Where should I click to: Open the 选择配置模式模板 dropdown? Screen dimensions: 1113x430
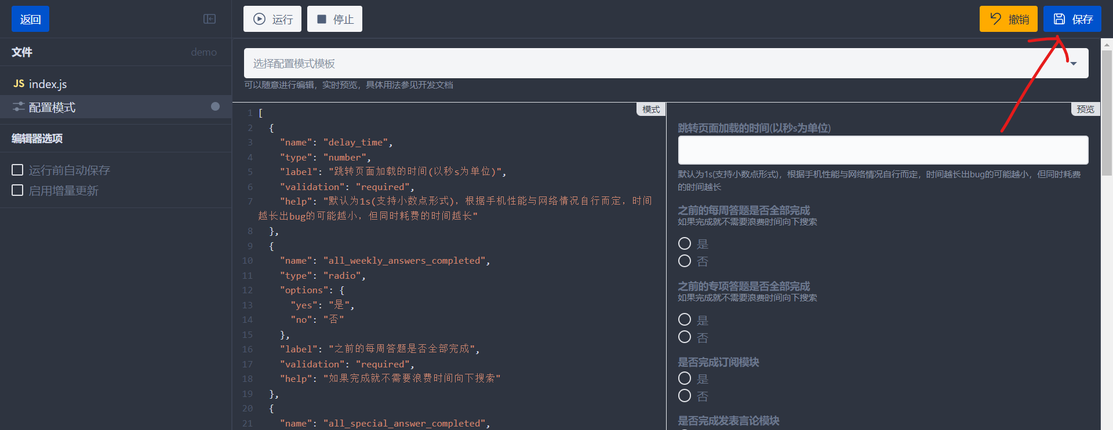pyautogui.click(x=666, y=63)
